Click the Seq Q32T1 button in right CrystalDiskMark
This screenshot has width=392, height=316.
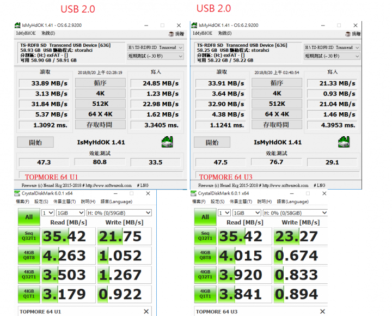click(205, 236)
